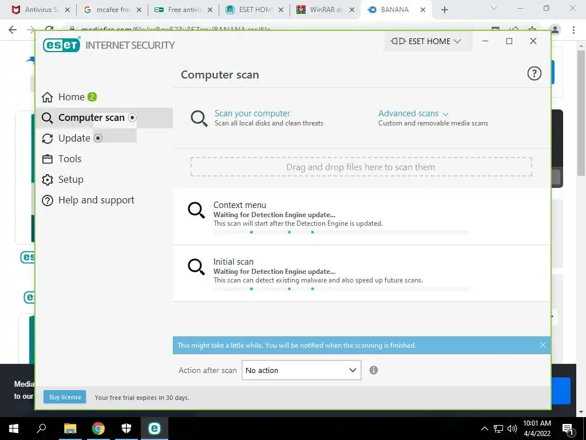Click the volume speaker tray icon

point(512,429)
